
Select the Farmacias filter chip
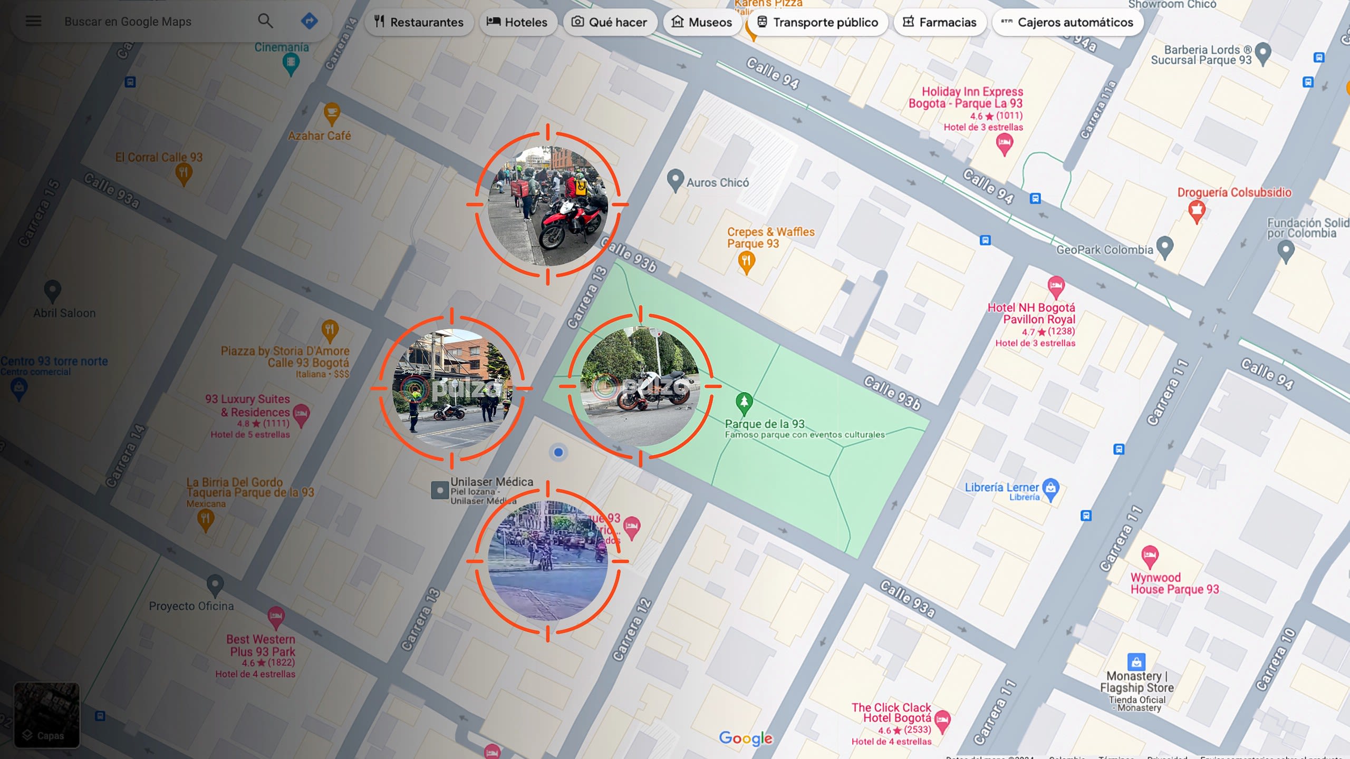point(940,22)
